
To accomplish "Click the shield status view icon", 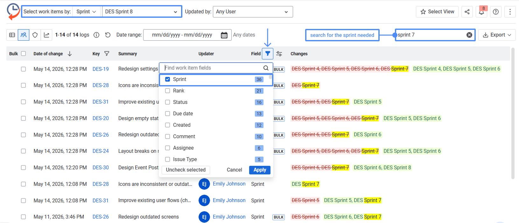I will coord(35,35).
